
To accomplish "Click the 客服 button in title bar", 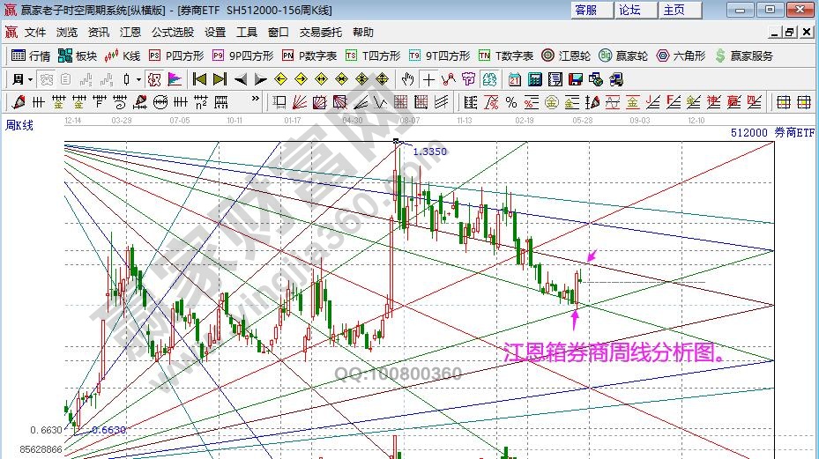I will click(585, 10).
